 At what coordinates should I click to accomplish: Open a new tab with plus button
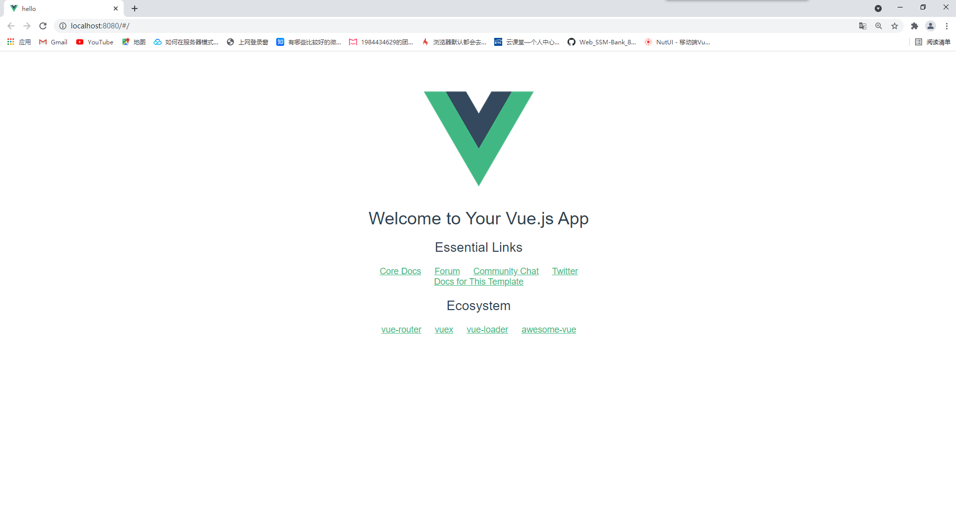pyautogui.click(x=135, y=8)
